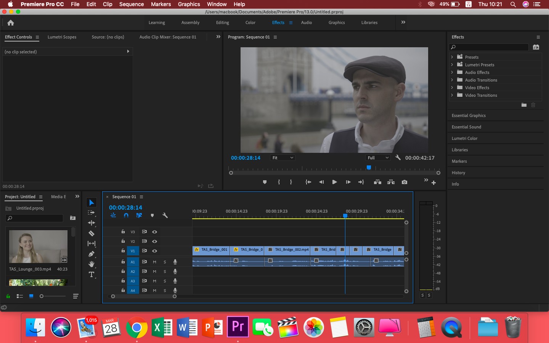Image resolution: width=549 pixels, height=343 pixels.
Task: Play the sequence in Program monitor
Action: (334, 182)
